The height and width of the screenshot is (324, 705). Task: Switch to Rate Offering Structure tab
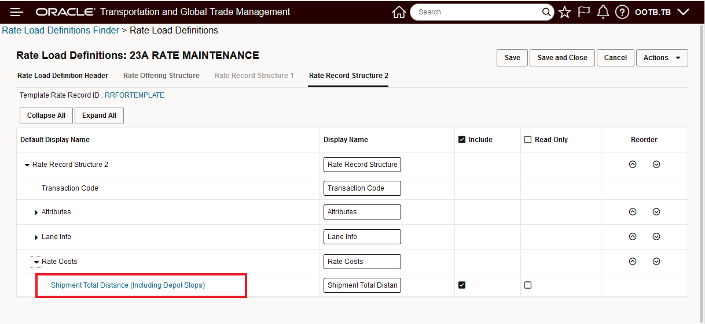point(161,76)
